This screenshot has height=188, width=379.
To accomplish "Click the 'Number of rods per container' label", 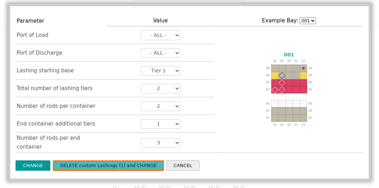I will click(x=56, y=106).
